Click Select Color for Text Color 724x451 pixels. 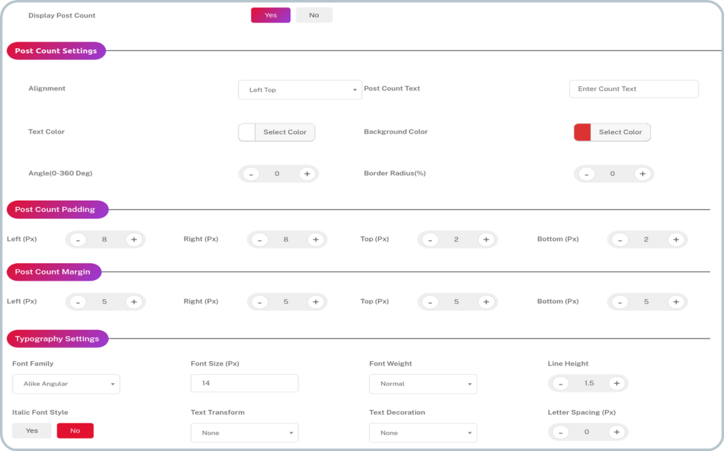pos(285,132)
